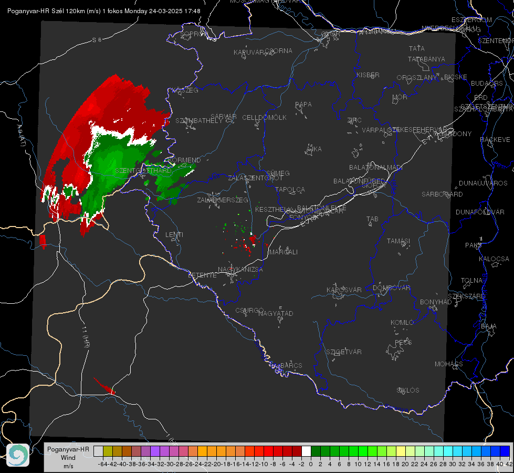Screen dimensions: 514x473
Task: Click the yellow 18 to 20 legend swatch
Action: [x=401, y=451]
